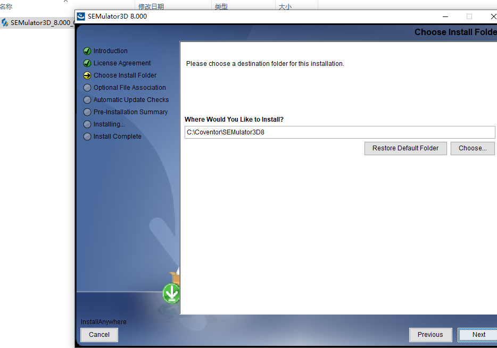This screenshot has width=497, height=348.
Task: Click the green download arrow graphic
Action: click(x=171, y=293)
